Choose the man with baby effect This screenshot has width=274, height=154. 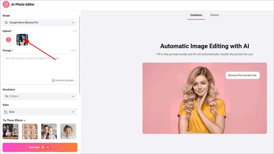click(x=49, y=131)
